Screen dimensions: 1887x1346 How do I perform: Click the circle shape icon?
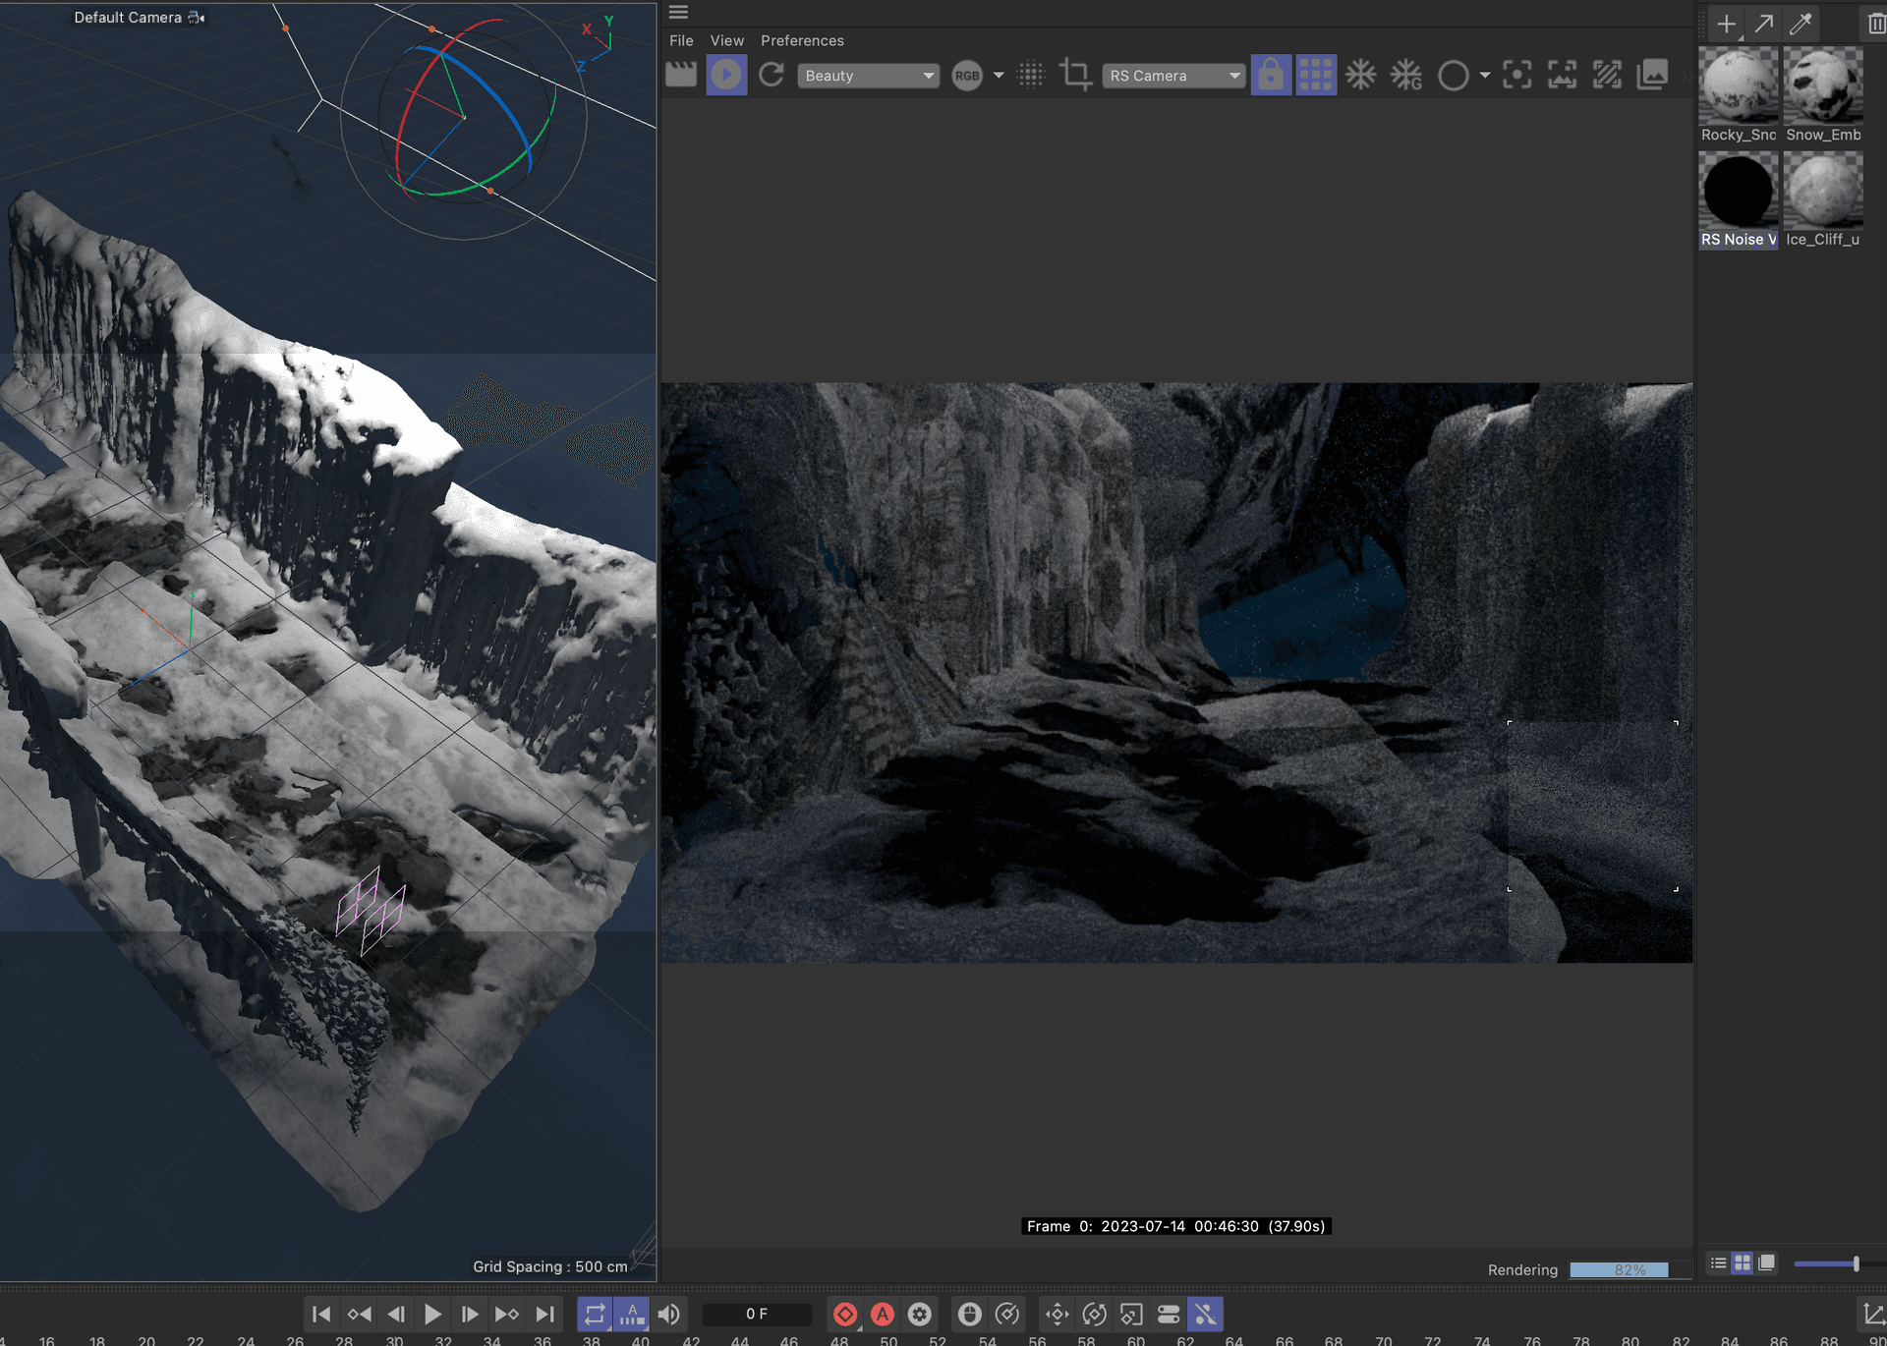tap(1453, 76)
